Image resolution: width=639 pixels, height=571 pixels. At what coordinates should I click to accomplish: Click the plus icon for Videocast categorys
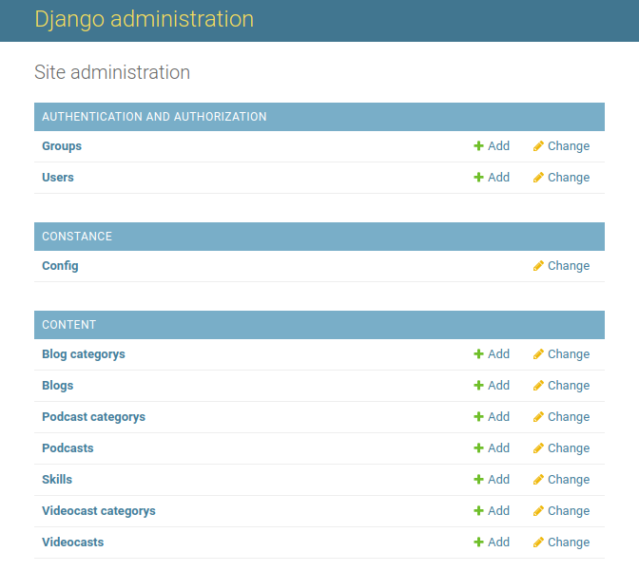tap(478, 511)
